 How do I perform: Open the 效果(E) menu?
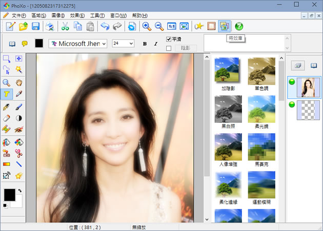point(77,16)
